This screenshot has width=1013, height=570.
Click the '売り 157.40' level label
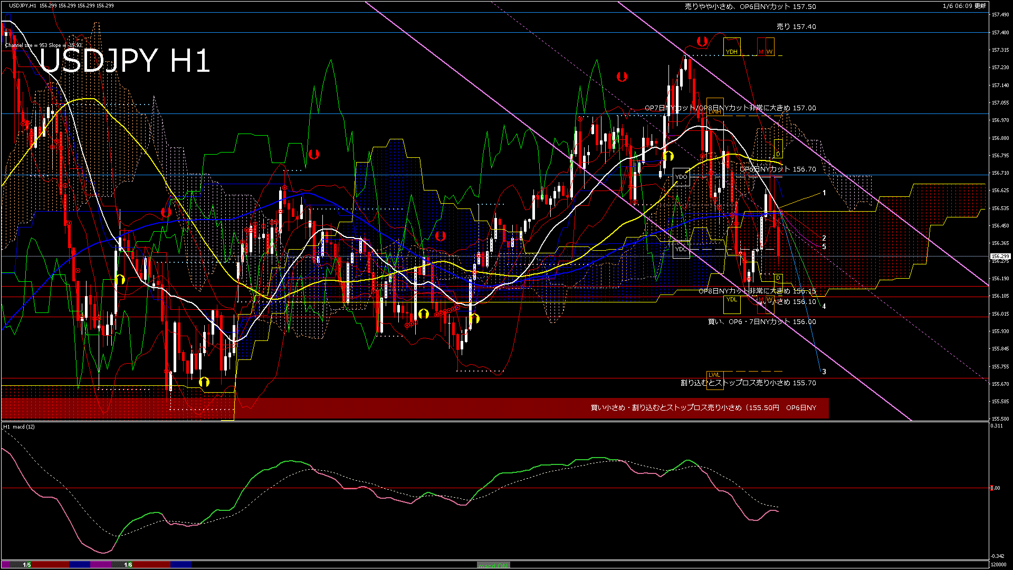796,26
